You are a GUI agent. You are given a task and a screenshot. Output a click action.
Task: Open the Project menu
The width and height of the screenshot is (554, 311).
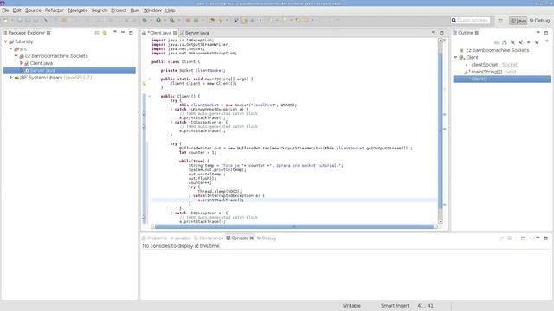119,10
